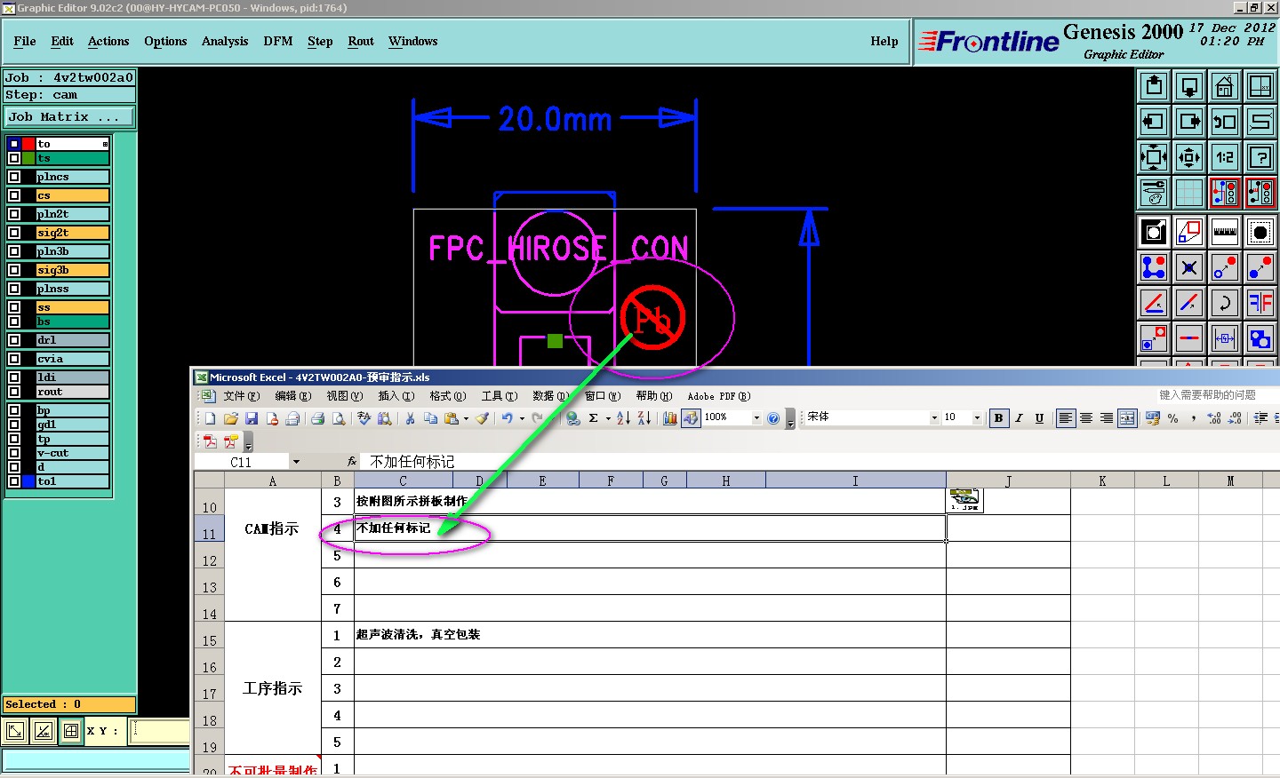Toggle Bold formatting in Excel
1280x778 pixels.
pyautogui.click(x=998, y=417)
